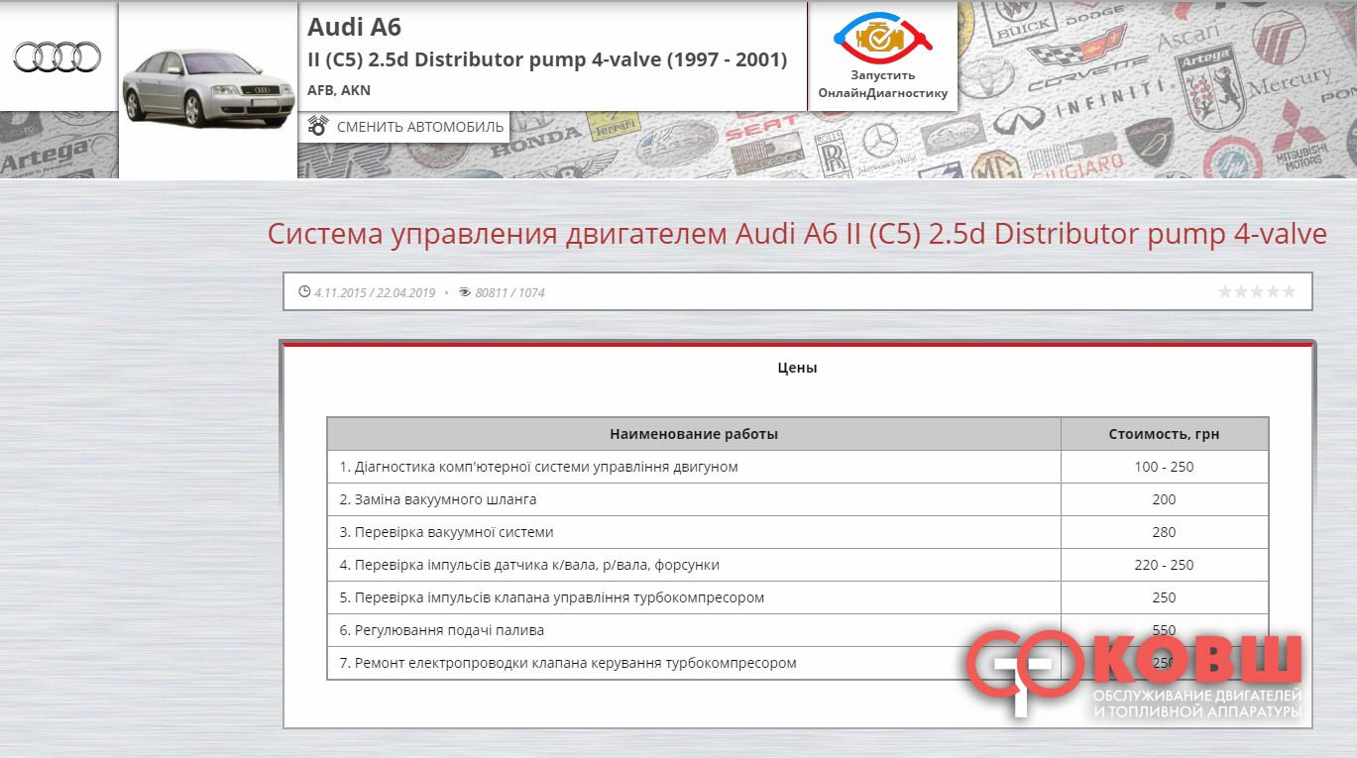This screenshot has height=758, width=1357.
Task: Rate the page with the fifth star
Action: pos(1289,291)
